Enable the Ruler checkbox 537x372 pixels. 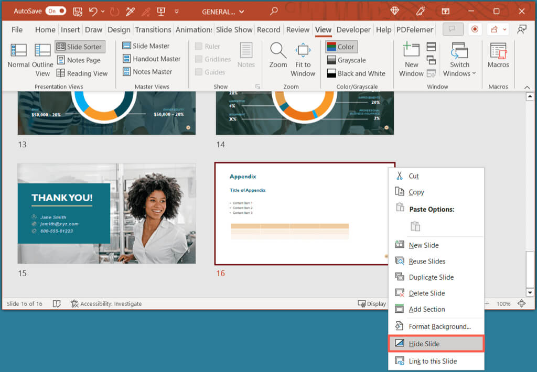coord(199,46)
